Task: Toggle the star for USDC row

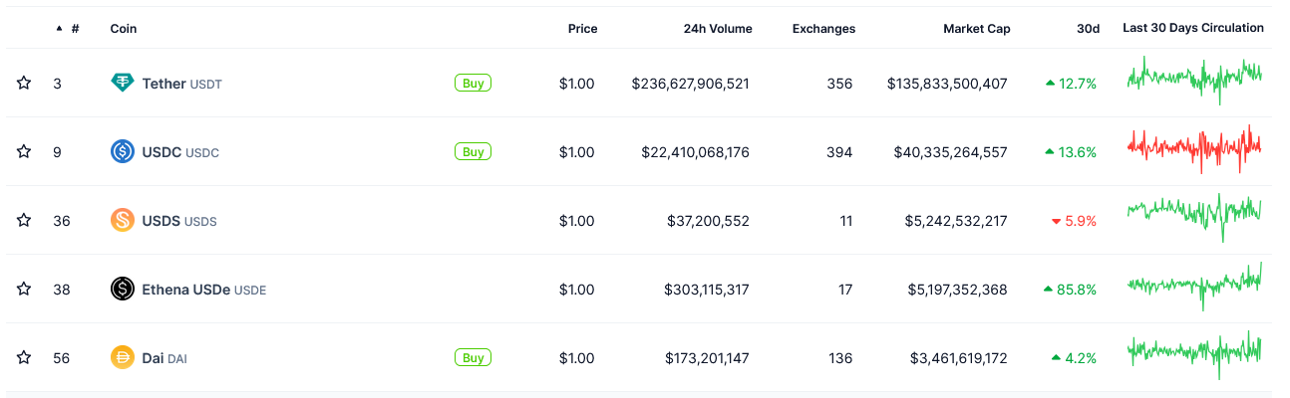Action: (24, 152)
